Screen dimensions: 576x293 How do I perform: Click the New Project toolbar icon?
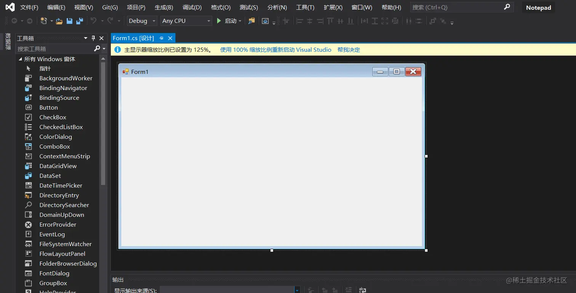[44, 21]
